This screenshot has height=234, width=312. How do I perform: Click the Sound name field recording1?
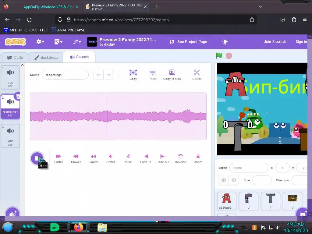(x=65, y=75)
